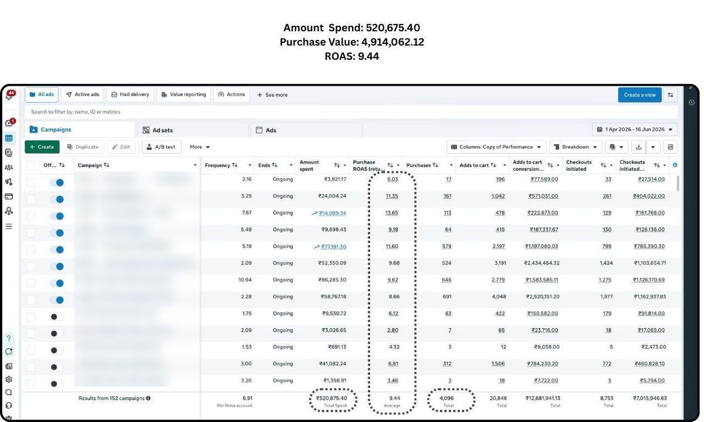Add a column with the plus icon
The height and width of the screenshot is (422, 704).
coord(675,165)
